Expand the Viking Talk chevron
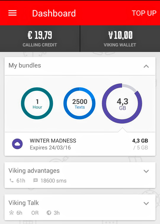160x224 pixels. click(x=146, y=203)
